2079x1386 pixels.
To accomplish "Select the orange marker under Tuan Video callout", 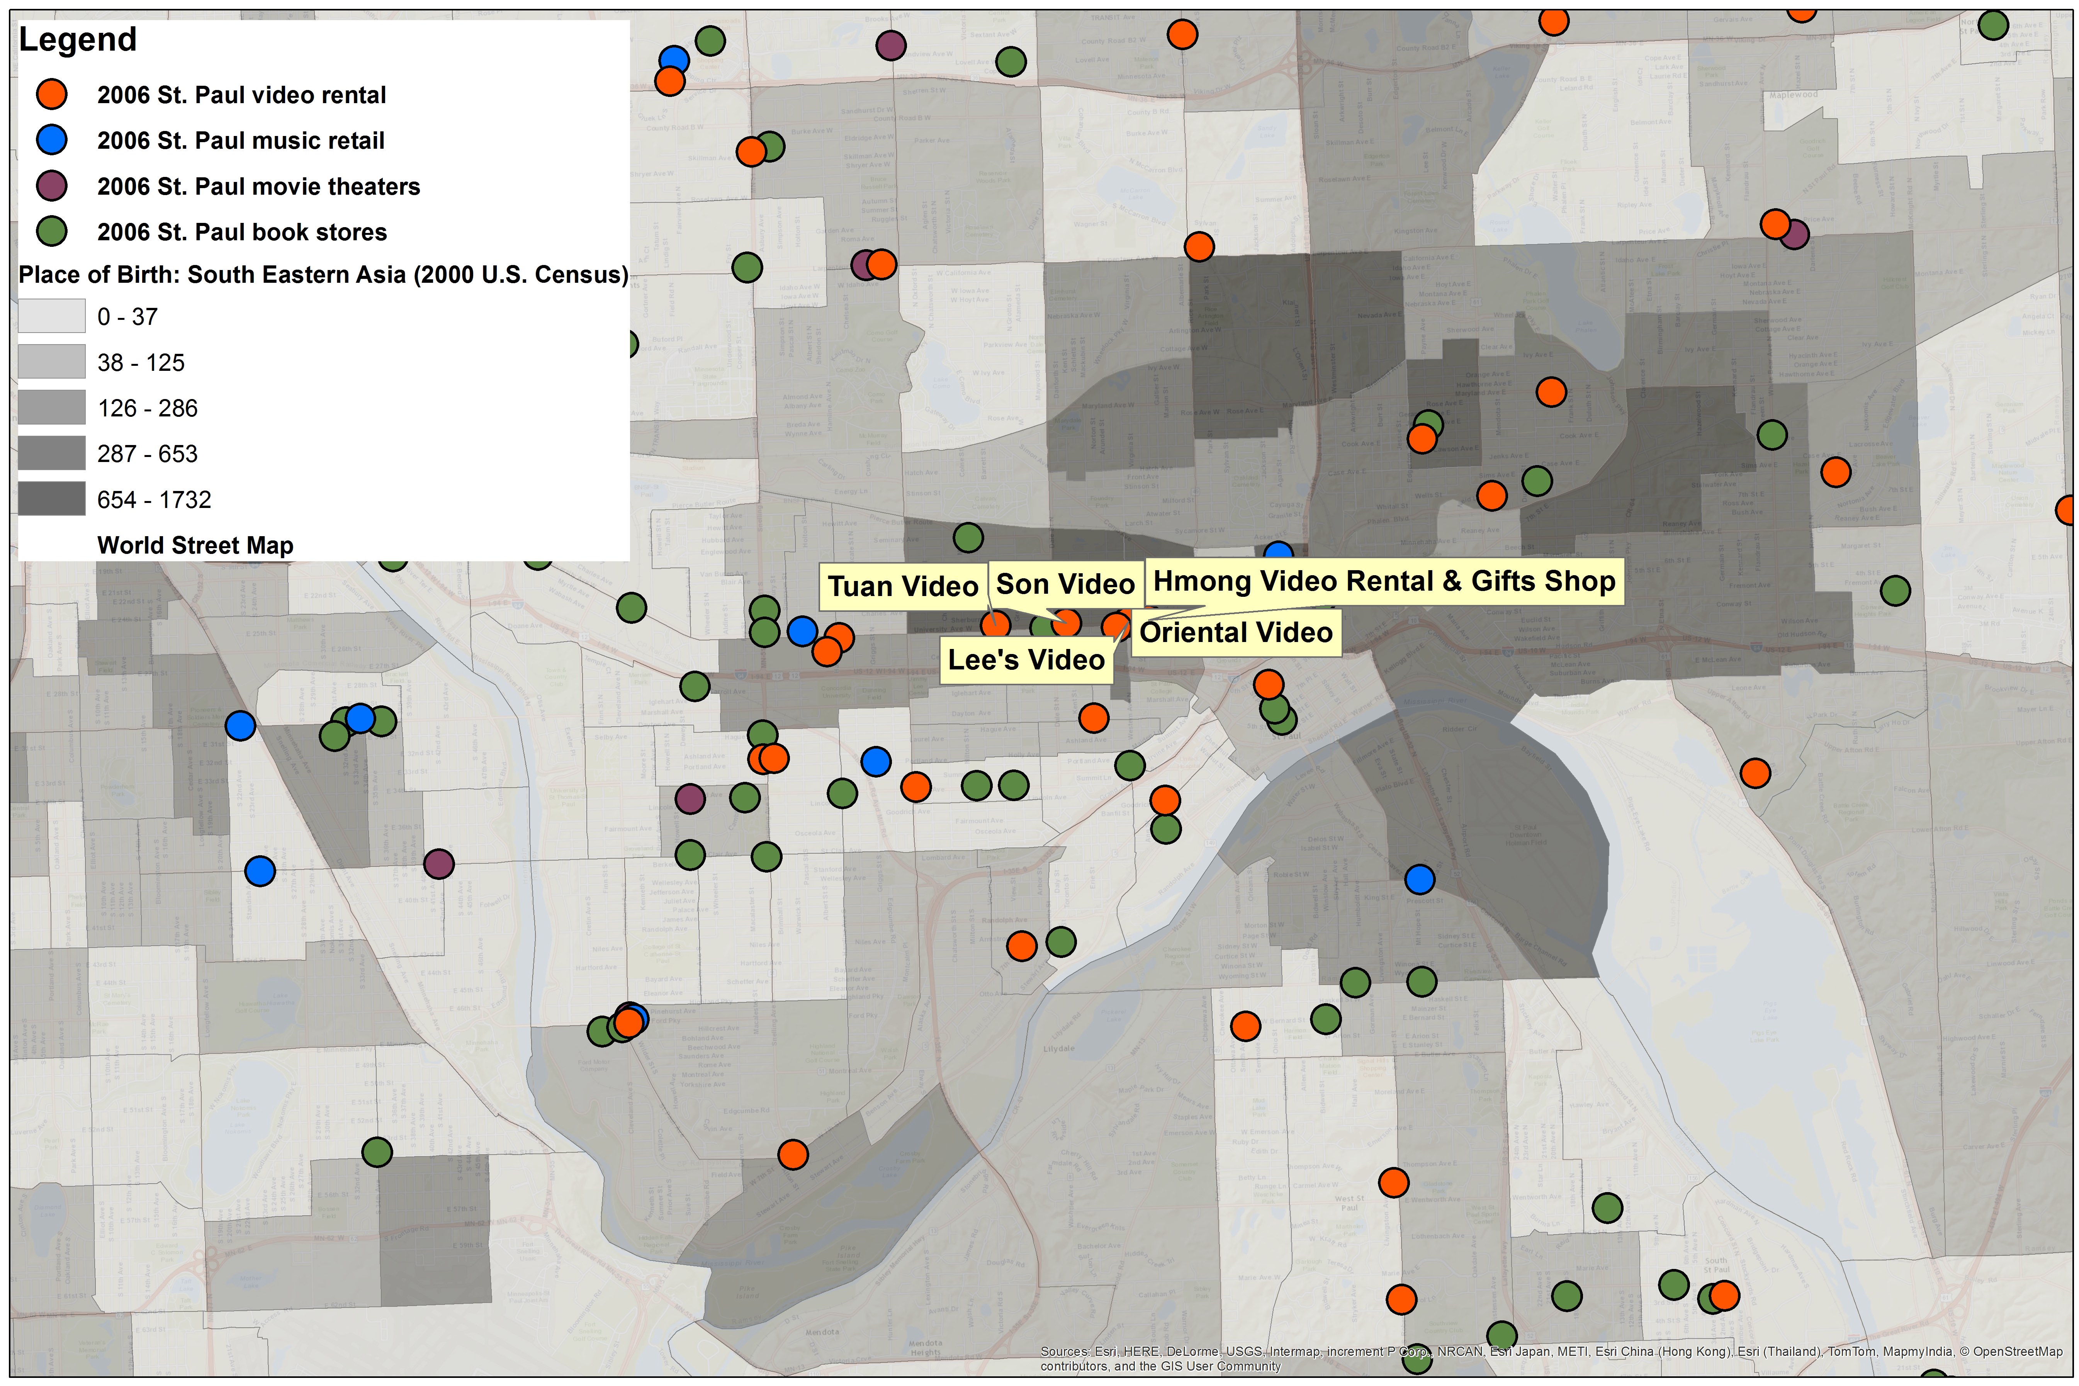I will [x=996, y=625].
